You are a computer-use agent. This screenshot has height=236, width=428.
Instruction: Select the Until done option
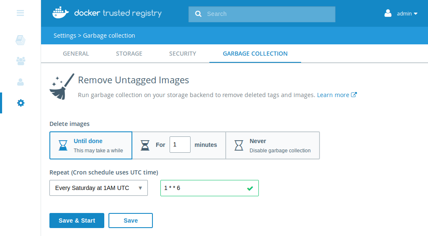tap(91, 145)
